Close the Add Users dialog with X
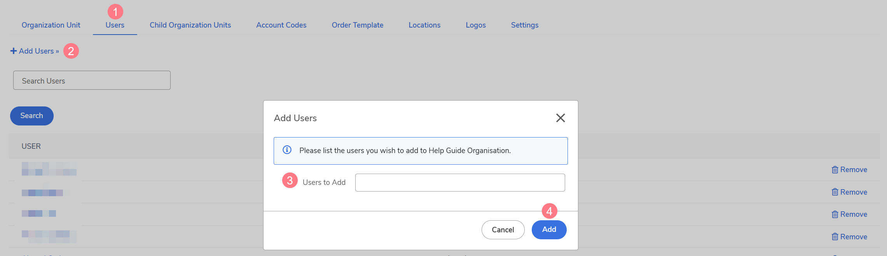Image resolution: width=887 pixels, height=256 pixels. click(x=560, y=118)
